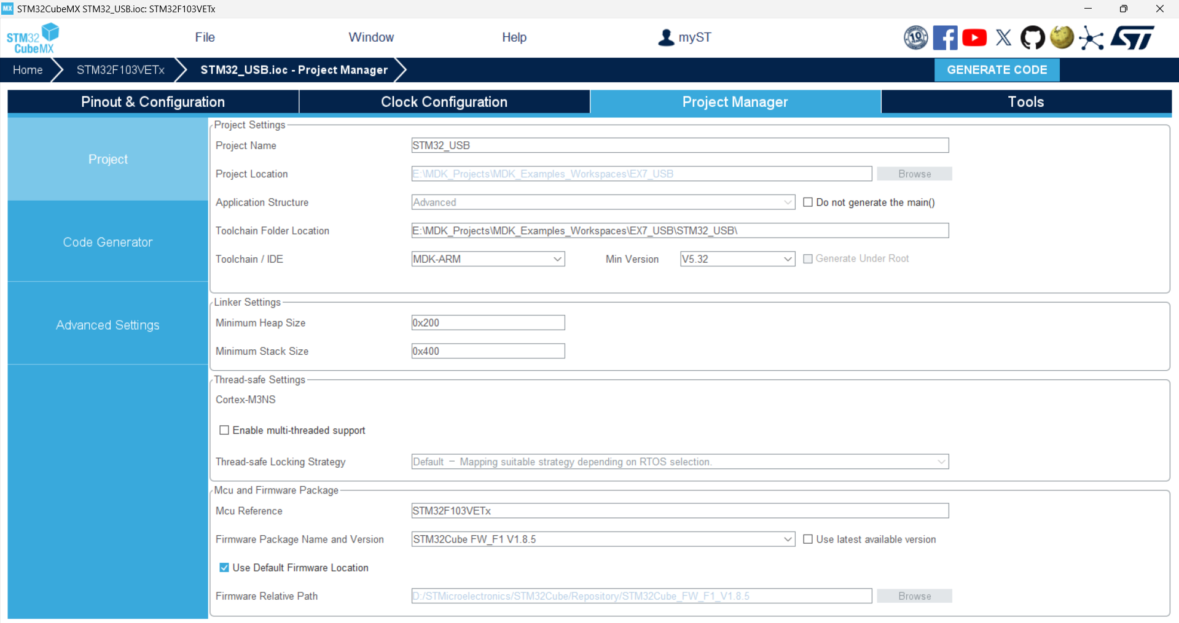Open the GitHub icon link

coord(1032,37)
